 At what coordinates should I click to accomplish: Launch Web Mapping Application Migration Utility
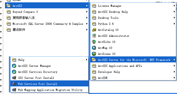49,90
